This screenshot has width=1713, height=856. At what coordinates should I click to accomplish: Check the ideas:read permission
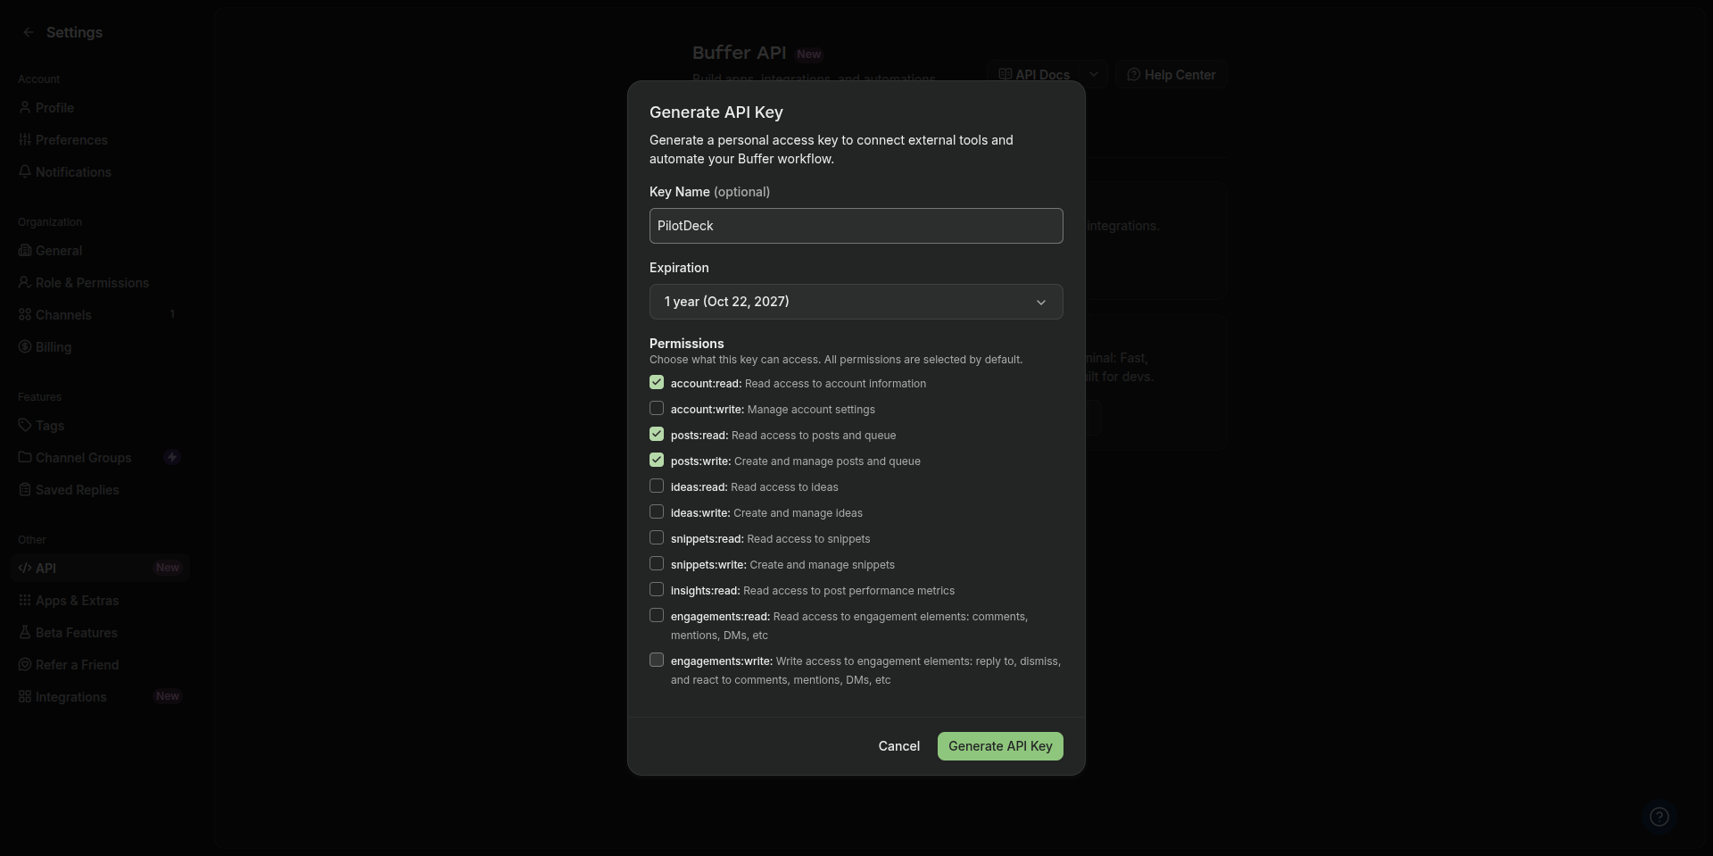[657, 486]
